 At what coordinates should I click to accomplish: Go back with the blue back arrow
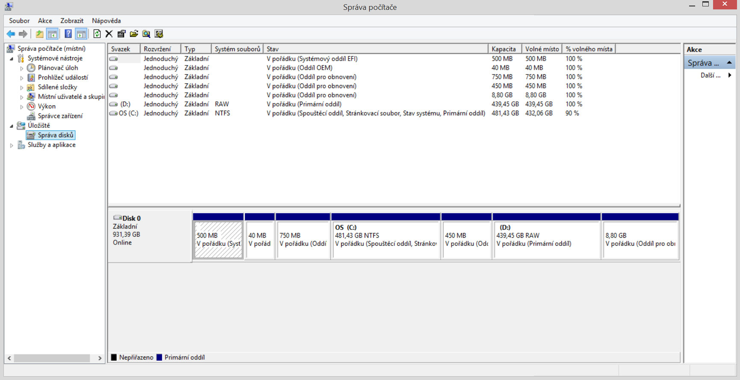[11, 34]
